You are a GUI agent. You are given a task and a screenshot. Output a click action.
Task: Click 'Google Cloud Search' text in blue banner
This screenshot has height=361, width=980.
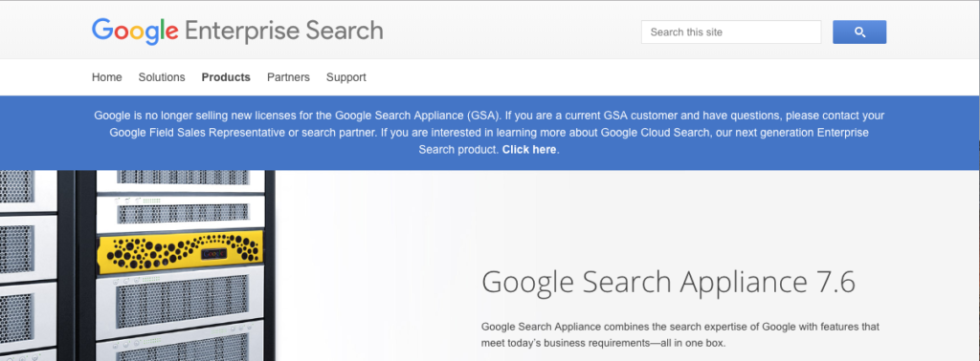pos(655,132)
